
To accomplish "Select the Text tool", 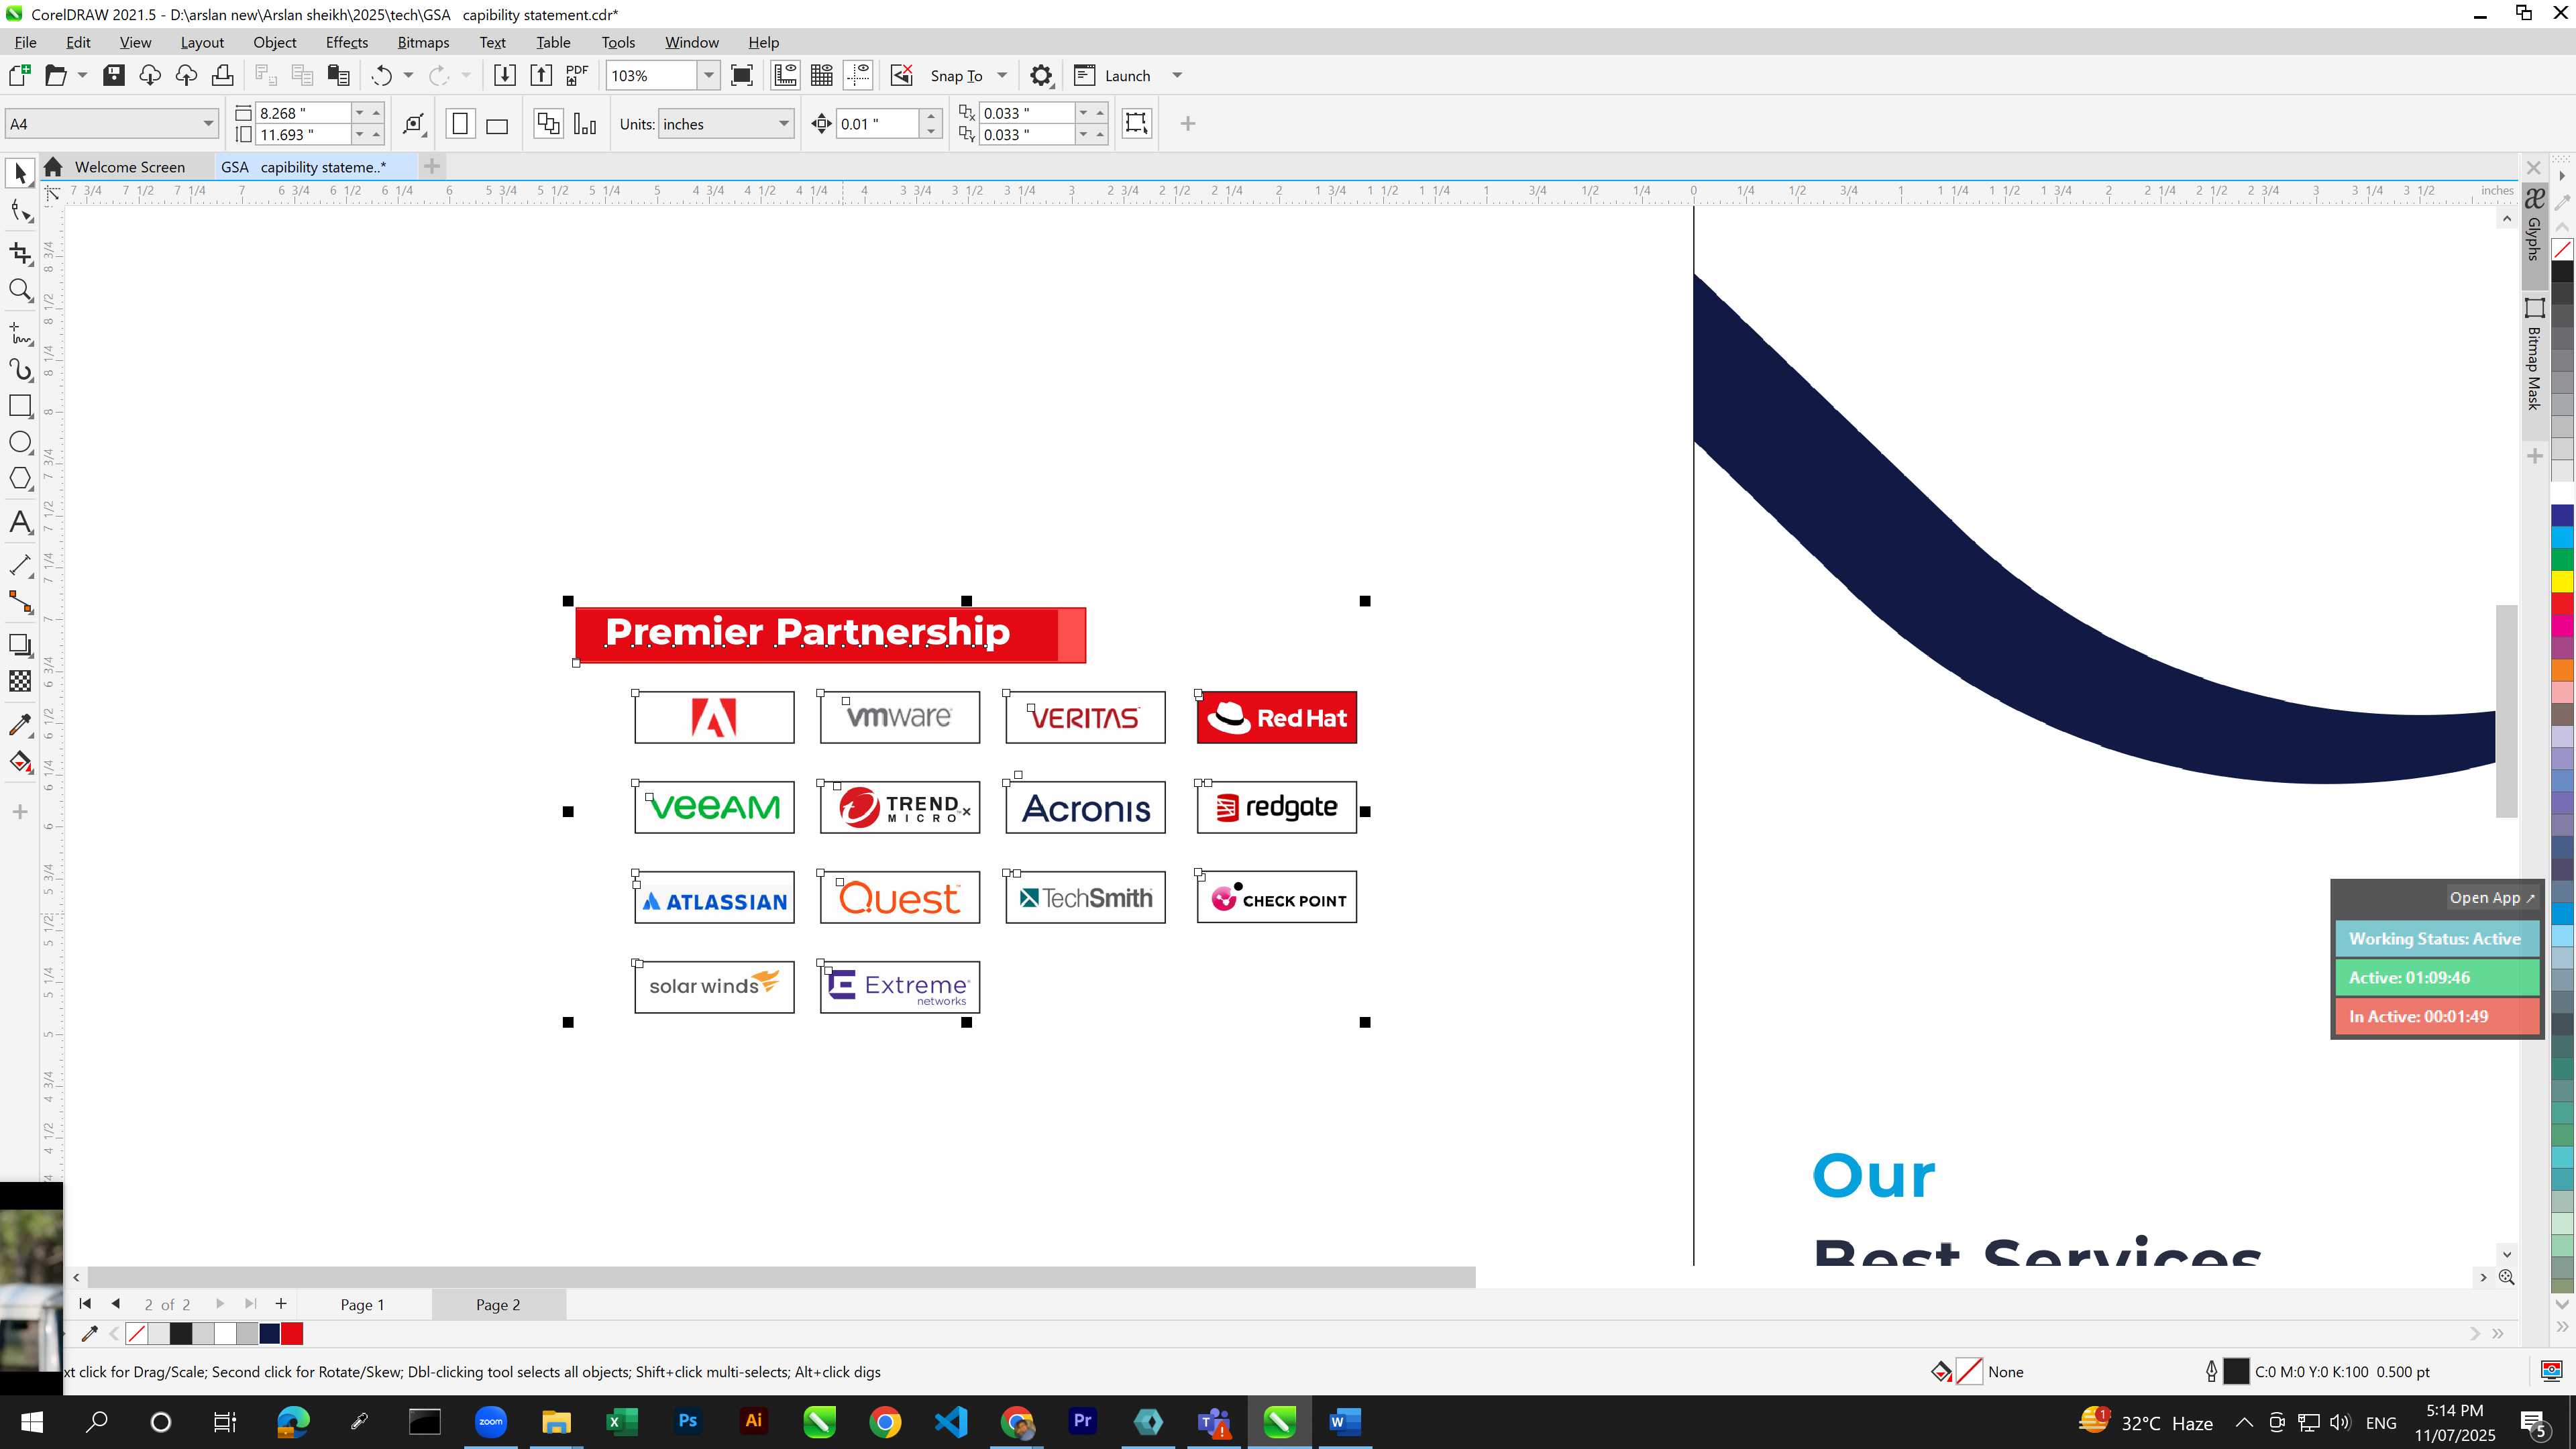I will 20,522.
